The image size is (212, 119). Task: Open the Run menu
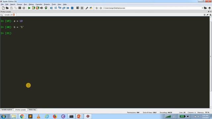click(25, 4)
